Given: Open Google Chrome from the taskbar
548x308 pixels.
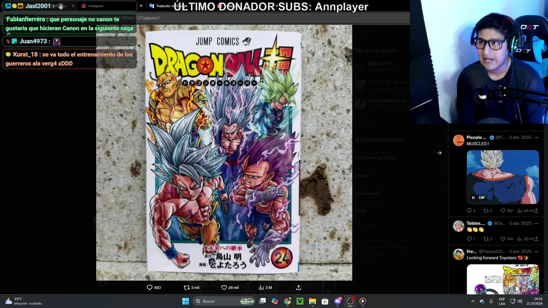Looking at the screenshot, I should [287, 301].
